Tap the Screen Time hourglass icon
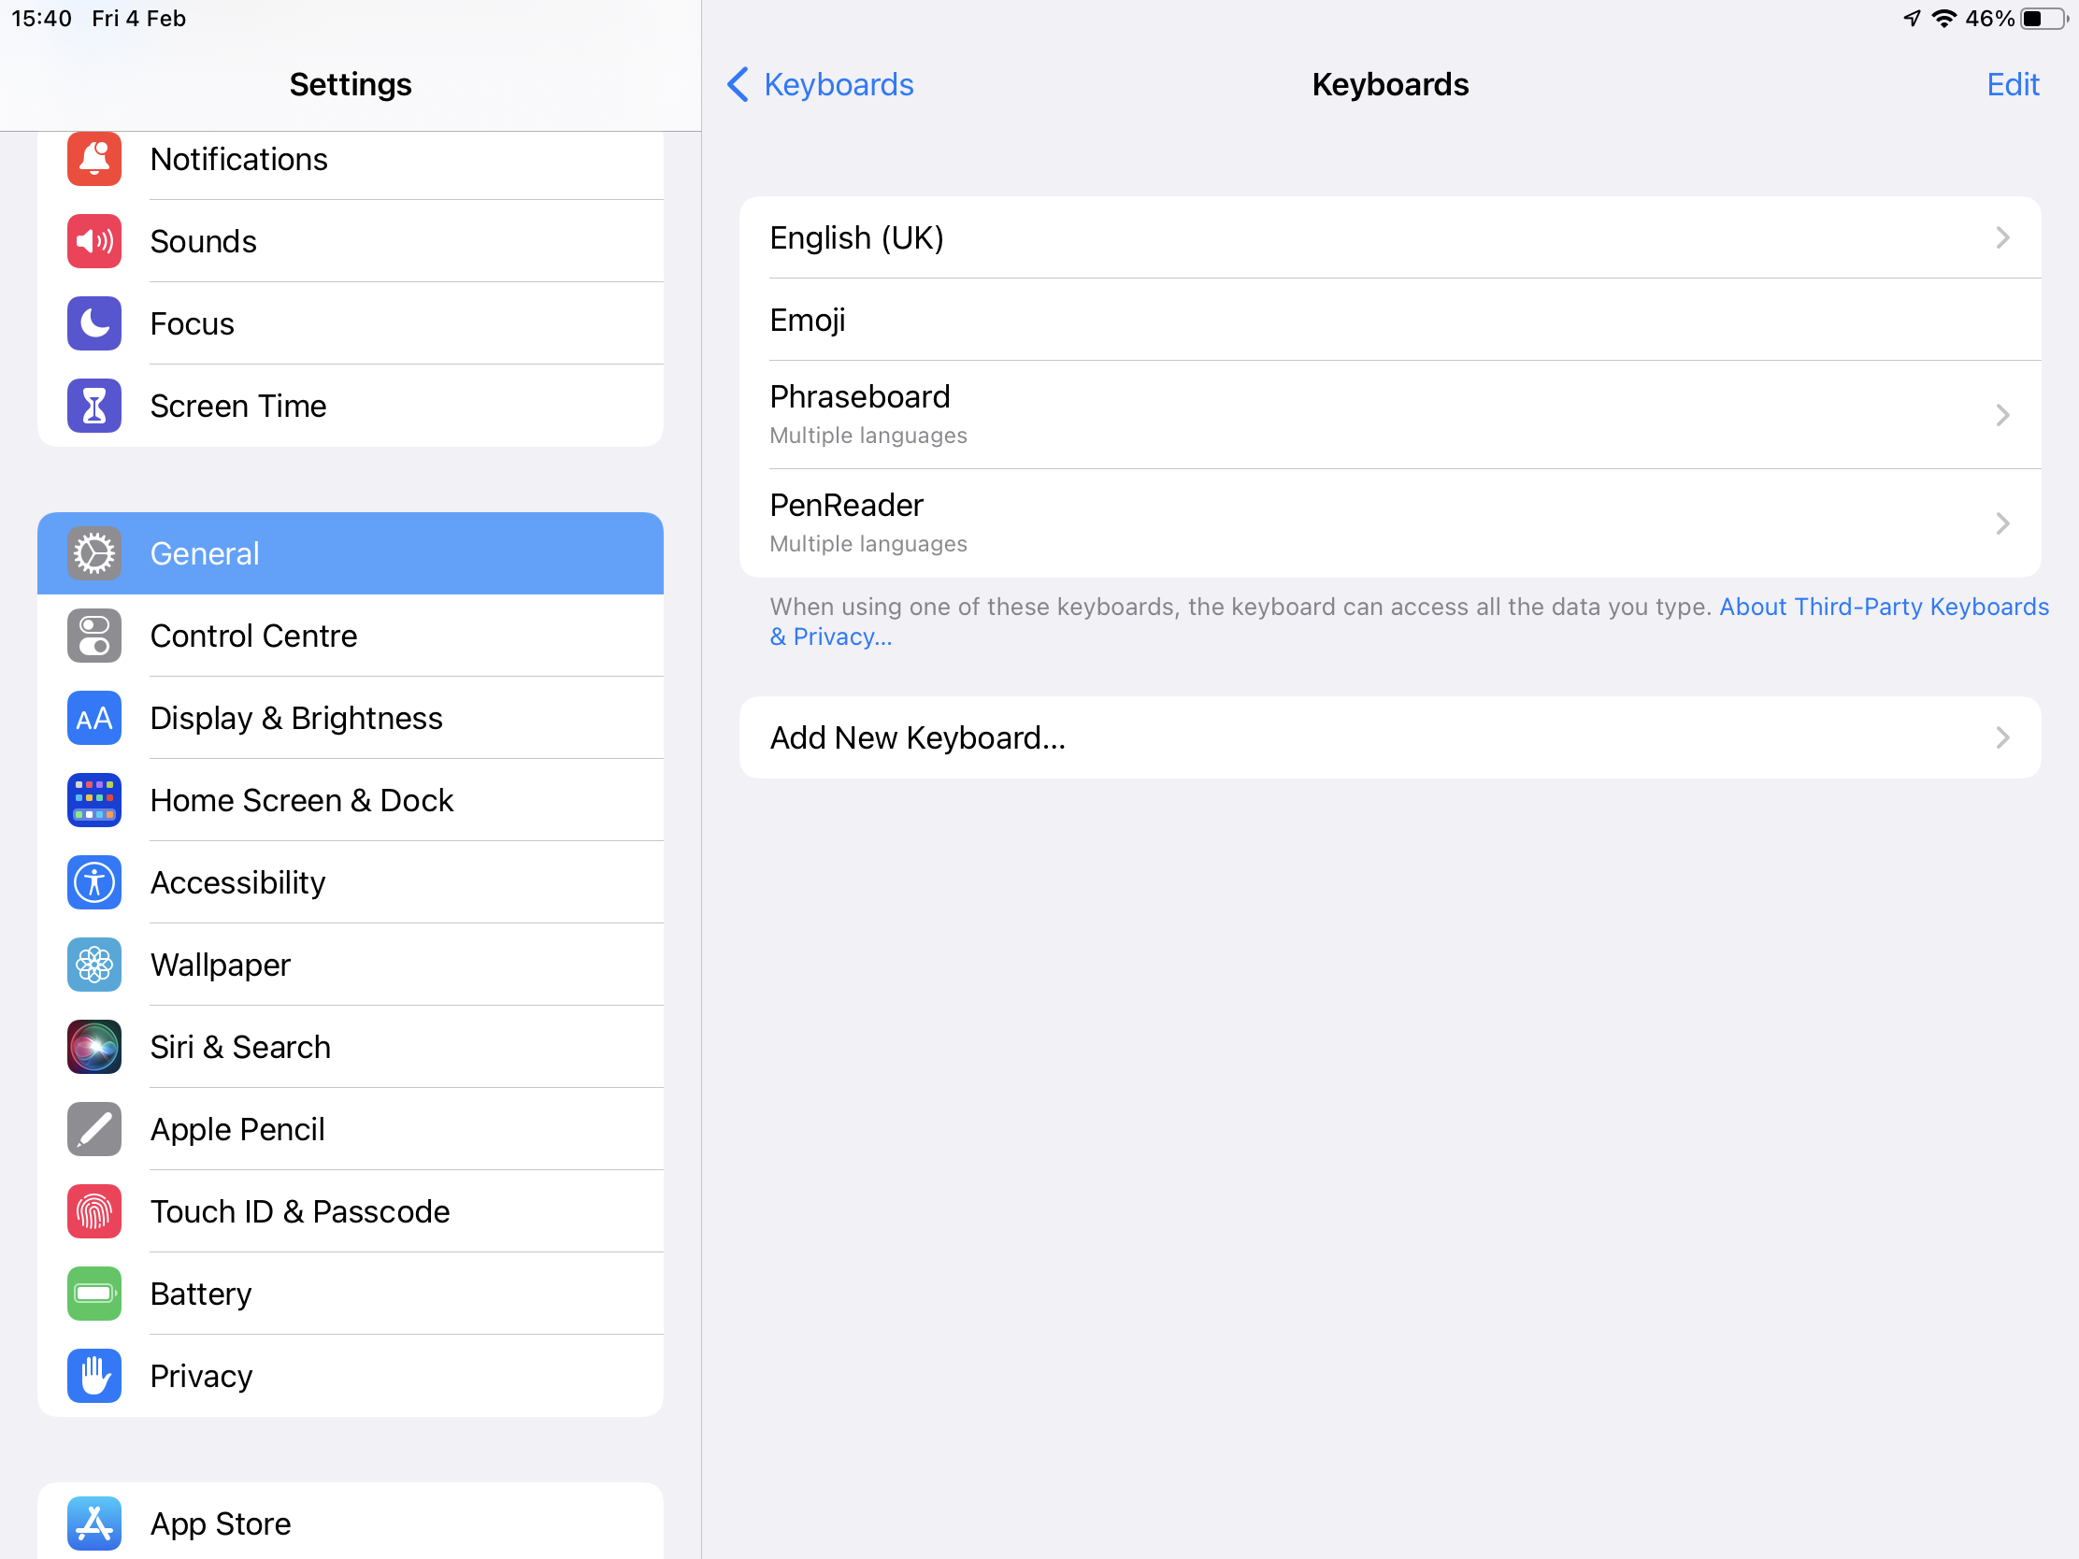Viewport: 2079px width, 1559px height. 94,406
